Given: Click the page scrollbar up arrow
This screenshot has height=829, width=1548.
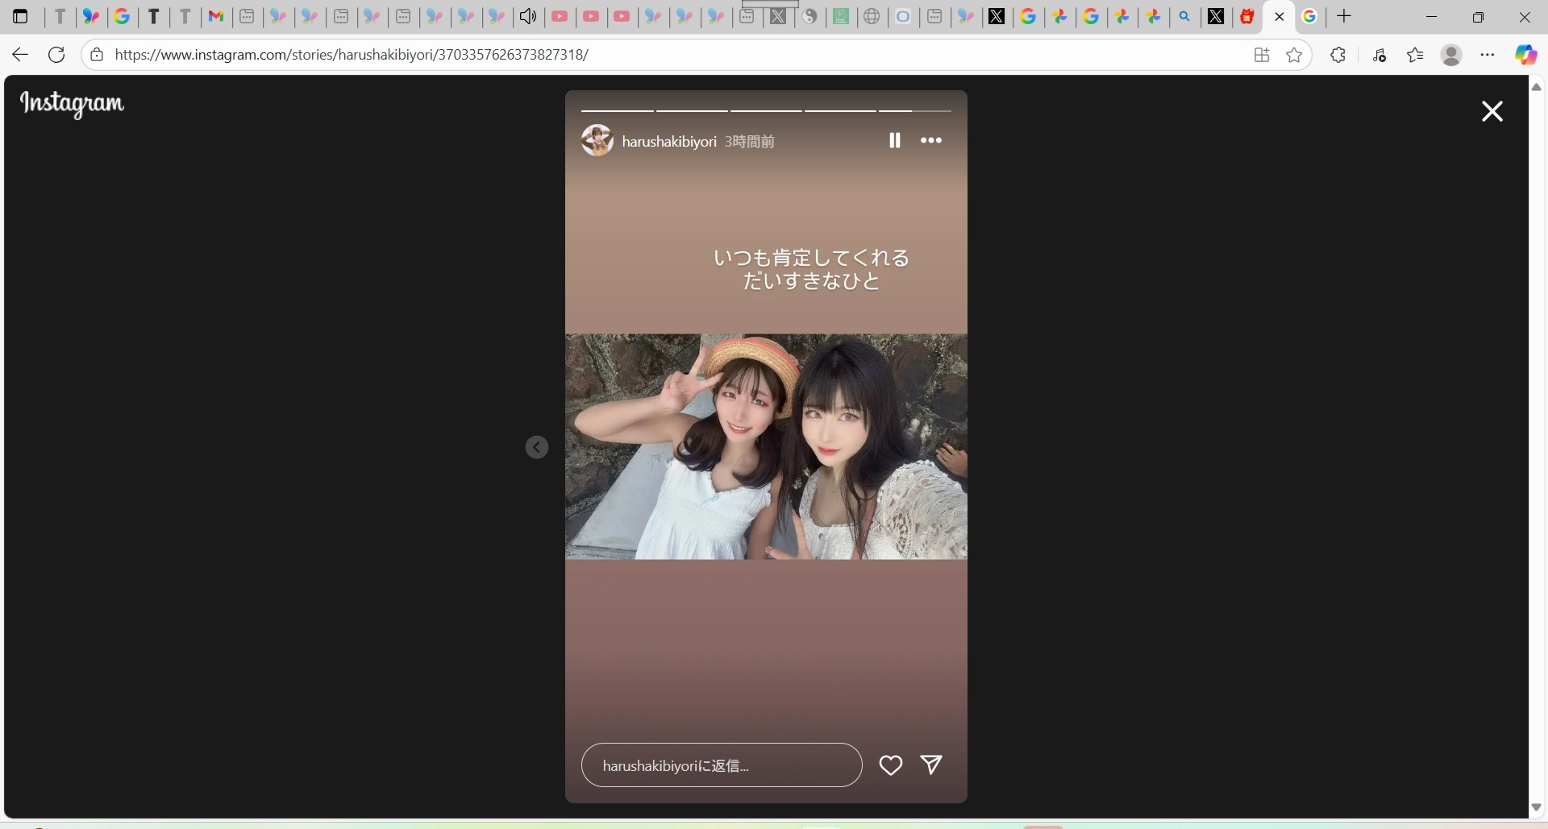Looking at the screenshot, I should (x=1537, y=86).
